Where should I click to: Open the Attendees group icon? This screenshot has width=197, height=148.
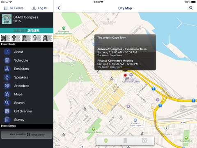tap(7, 86)
